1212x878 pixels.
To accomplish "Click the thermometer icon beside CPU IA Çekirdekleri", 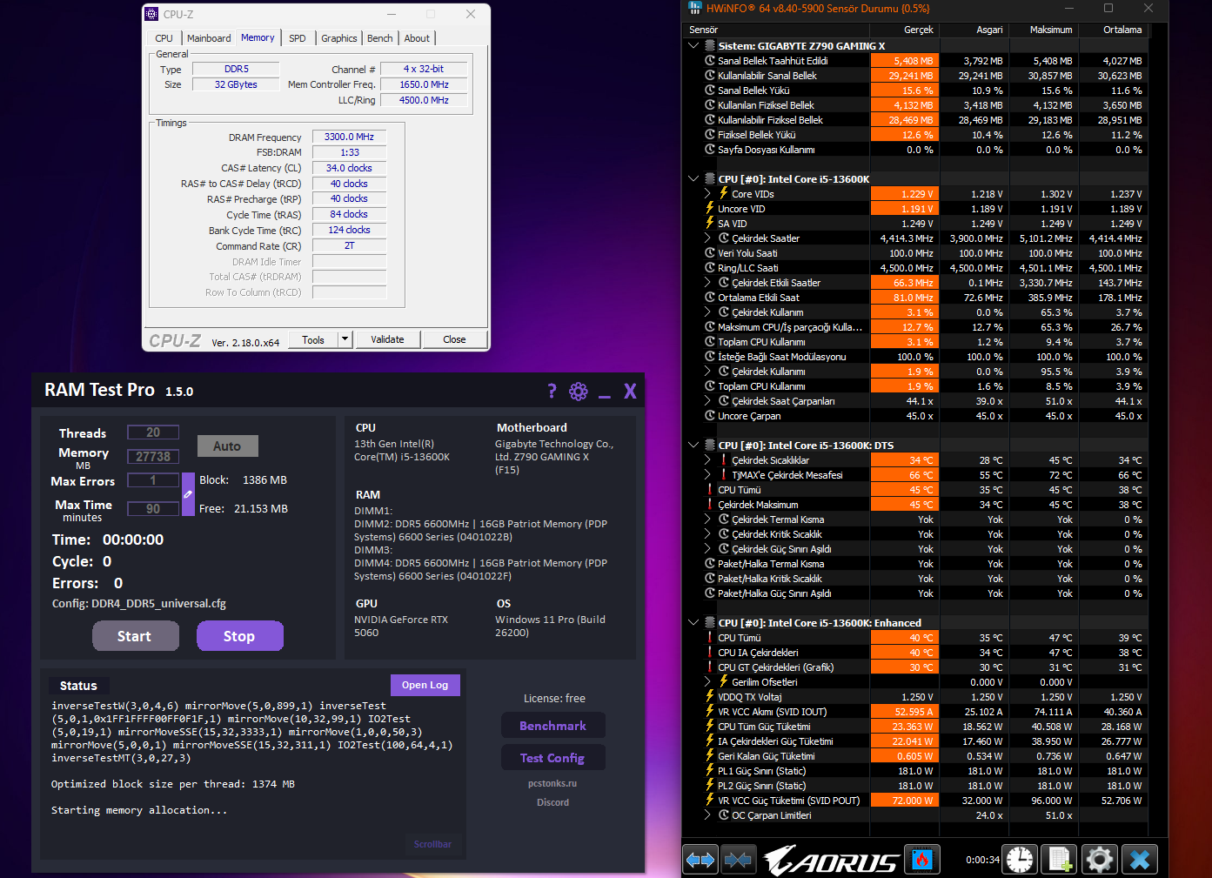I will pyautogui.click(x=710, y=653).
